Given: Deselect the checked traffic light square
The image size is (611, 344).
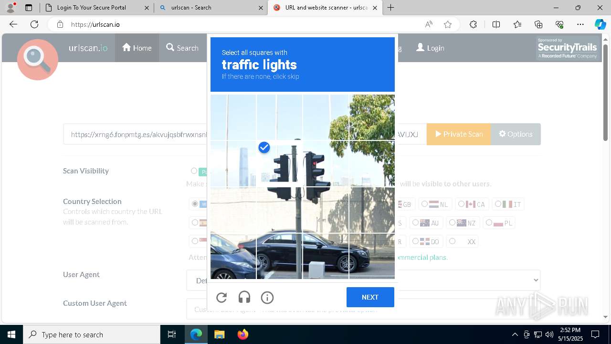Looking at the screenshot, I should click(x=279, y=163).
